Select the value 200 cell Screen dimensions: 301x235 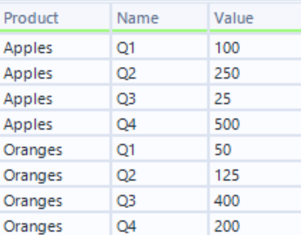256,225
